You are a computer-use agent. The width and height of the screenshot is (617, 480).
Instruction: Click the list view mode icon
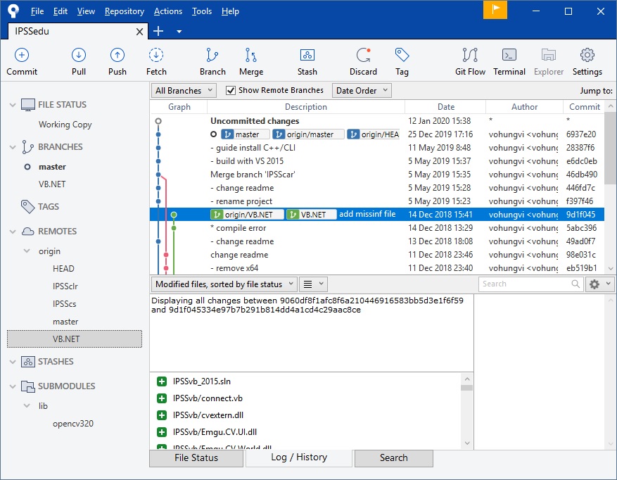307,284
